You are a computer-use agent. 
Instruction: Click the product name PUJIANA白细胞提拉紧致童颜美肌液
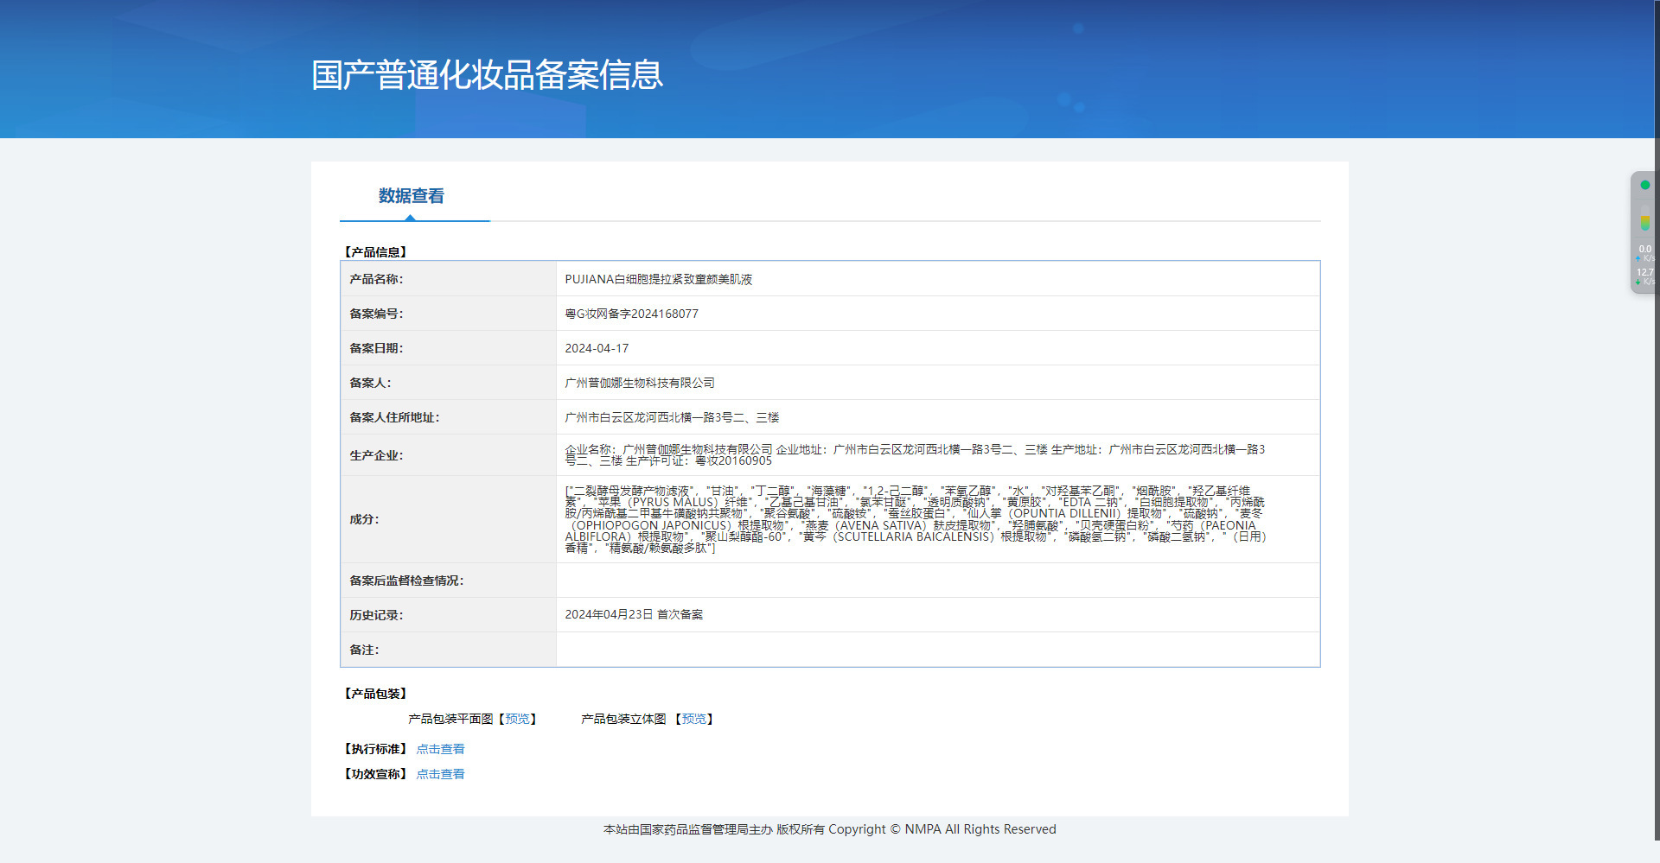pos(658,279)
